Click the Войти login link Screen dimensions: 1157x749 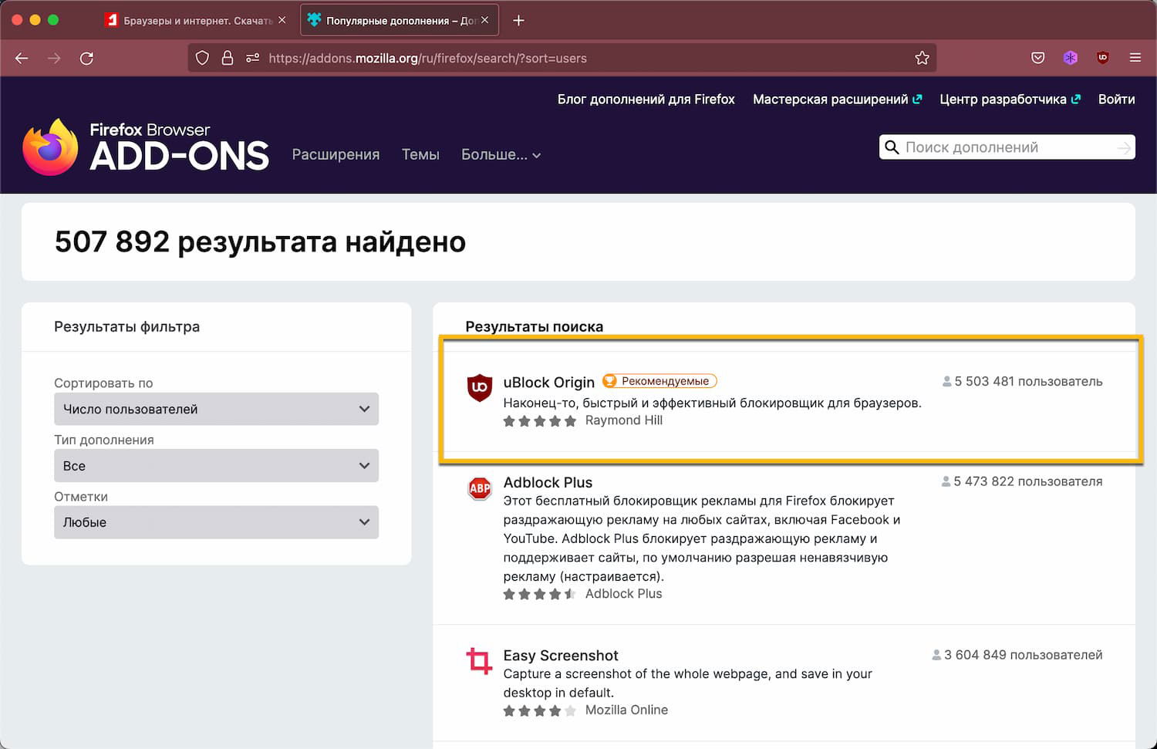(x=1116, y=100)
